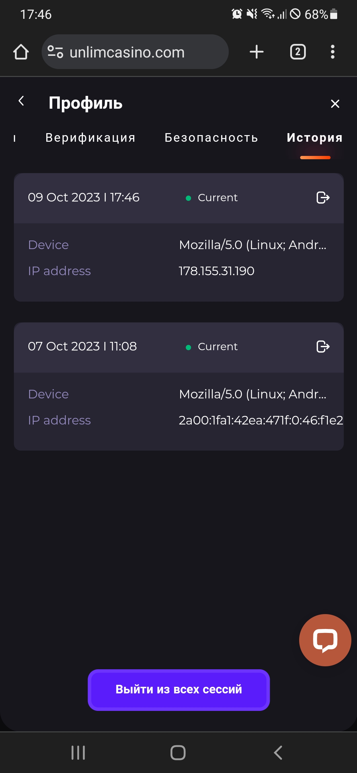The image size is (357, 773).
Task: Log out of the 07 Oct 2023 session
Action: [x=323, y=347]
